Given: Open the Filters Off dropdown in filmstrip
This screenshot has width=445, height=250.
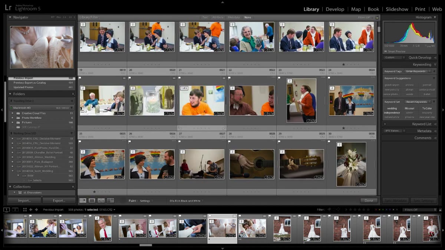Looking at the screenshot, I should pyautogui.click(x=419, y=210).
